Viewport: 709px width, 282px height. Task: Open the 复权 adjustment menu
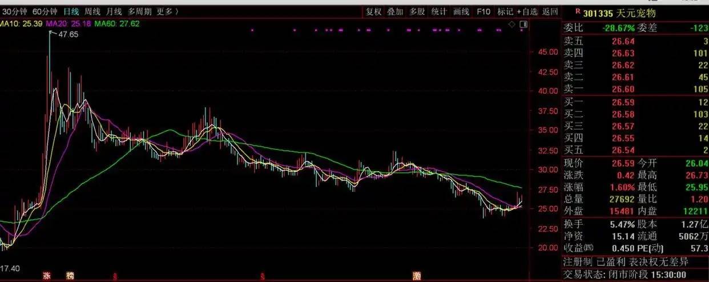(373, 11)
